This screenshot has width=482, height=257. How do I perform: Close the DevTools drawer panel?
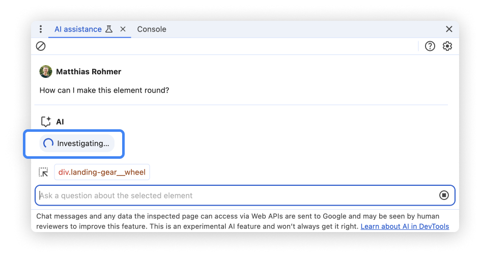click(449, 30)
